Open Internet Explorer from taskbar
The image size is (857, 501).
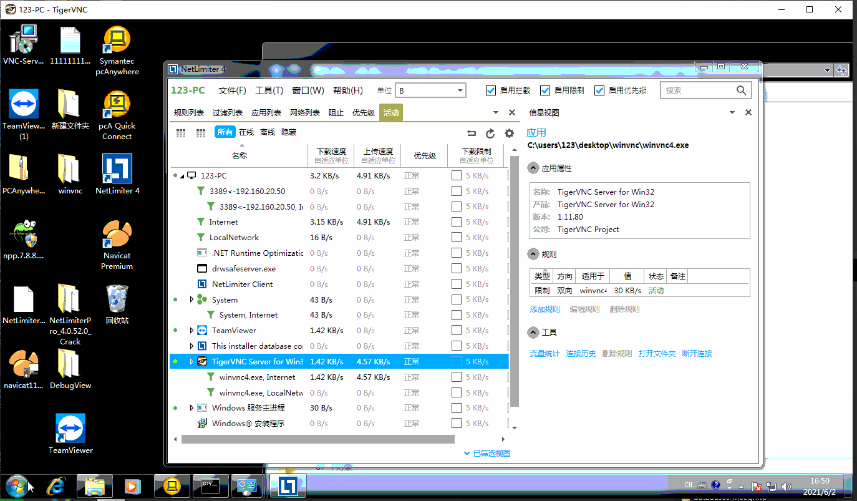point(56,486)
